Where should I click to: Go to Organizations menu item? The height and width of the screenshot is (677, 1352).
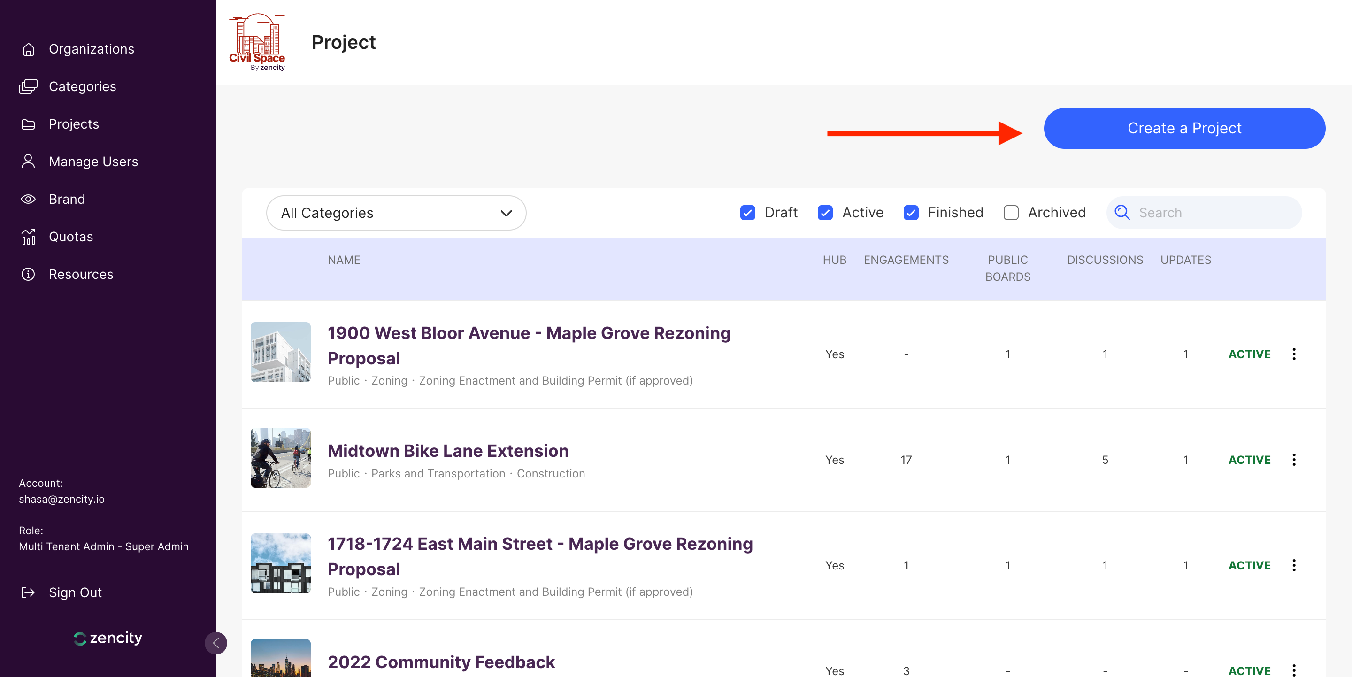click(92, 49)
